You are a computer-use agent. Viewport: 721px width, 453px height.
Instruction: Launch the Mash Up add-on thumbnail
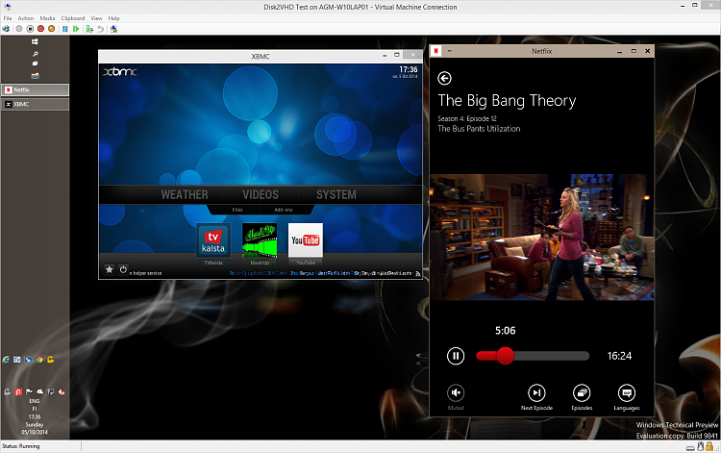tap(260, 240)
